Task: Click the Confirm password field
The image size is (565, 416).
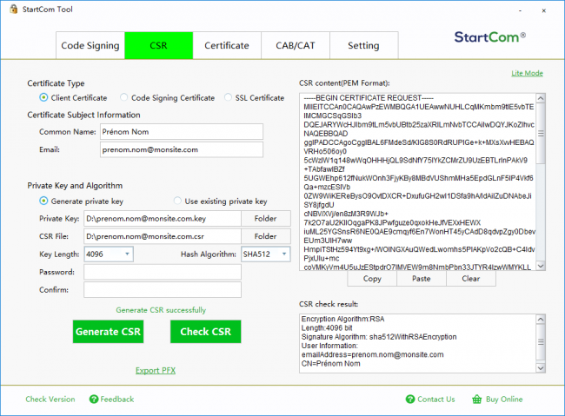Action: pos(163,289)
